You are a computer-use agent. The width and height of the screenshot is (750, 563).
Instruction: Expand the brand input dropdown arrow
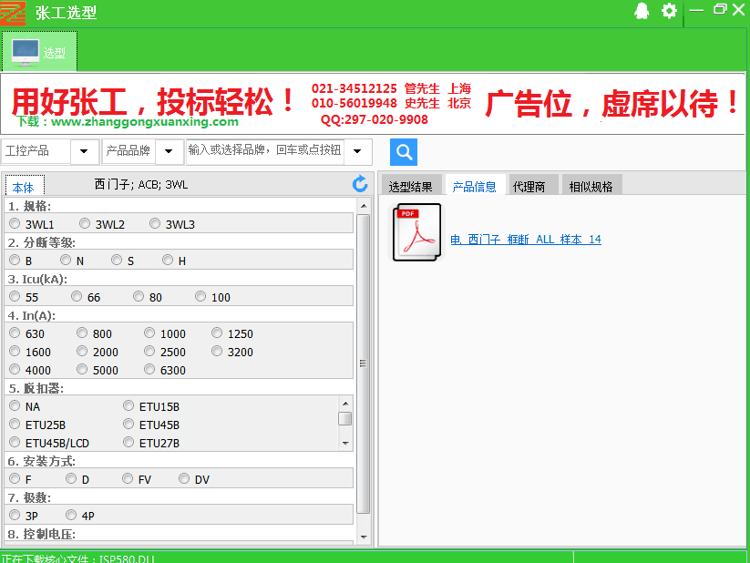point(357,151)
